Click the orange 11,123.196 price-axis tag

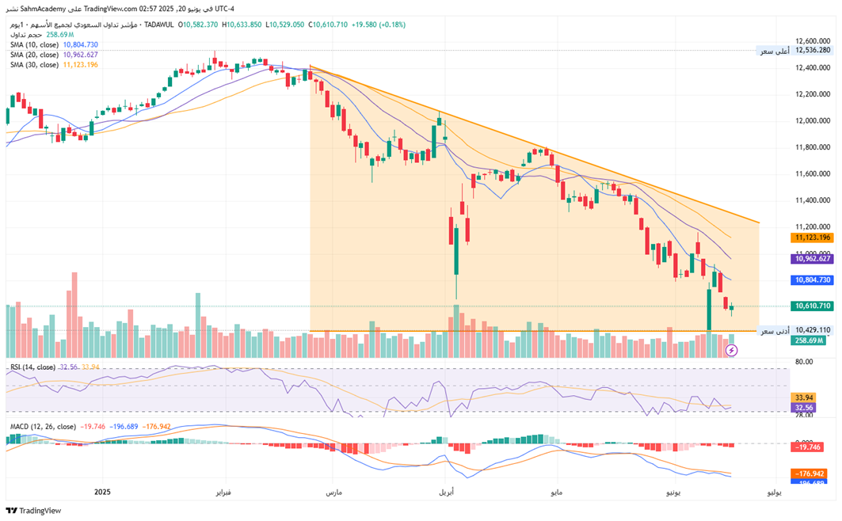pyautogui.click(x=811, y=238)
